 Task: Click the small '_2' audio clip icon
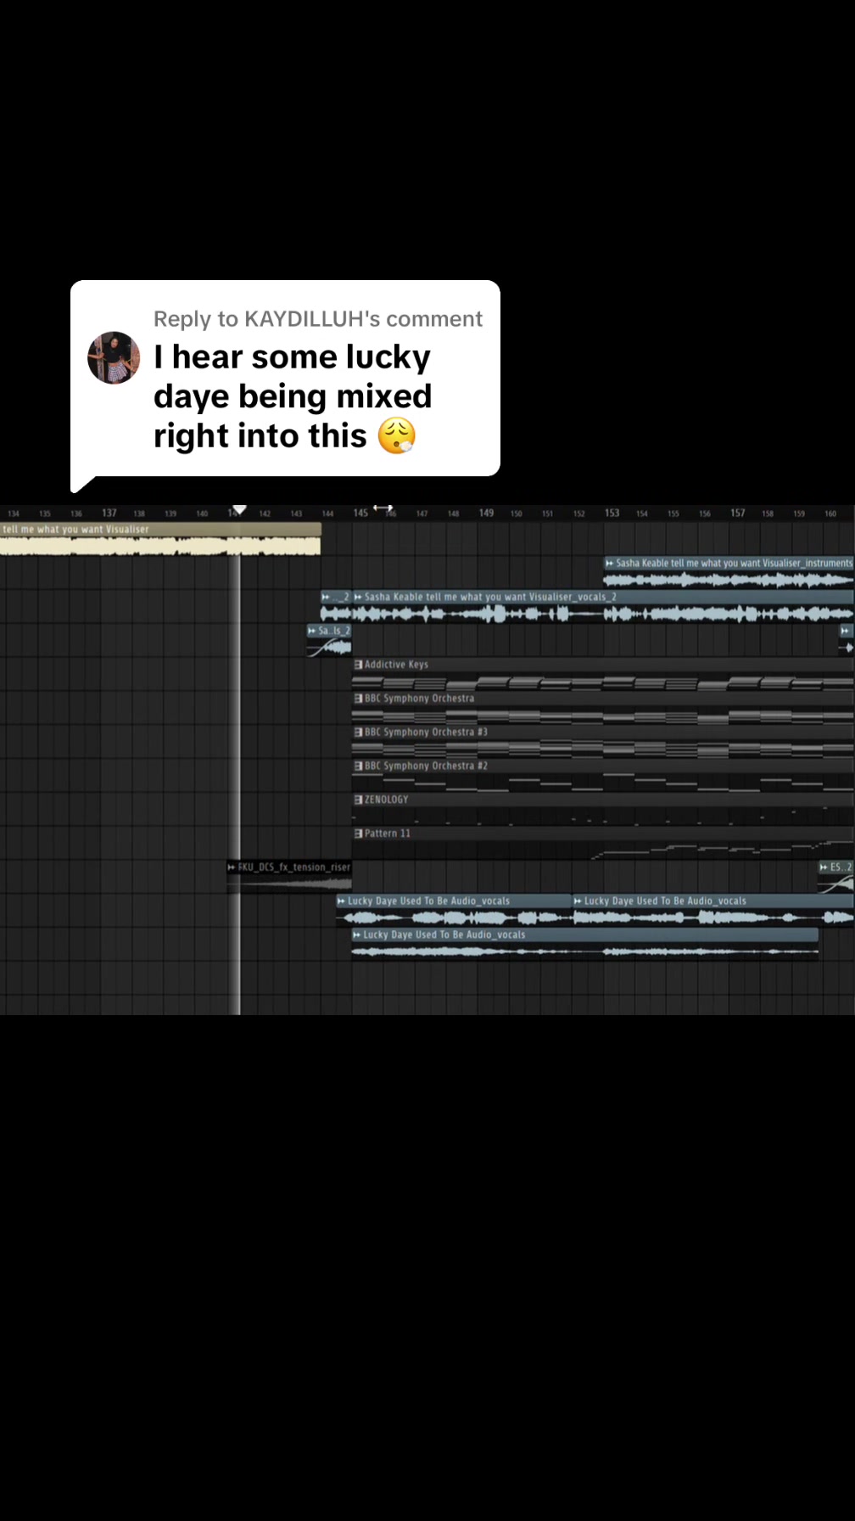pos(326,598)
